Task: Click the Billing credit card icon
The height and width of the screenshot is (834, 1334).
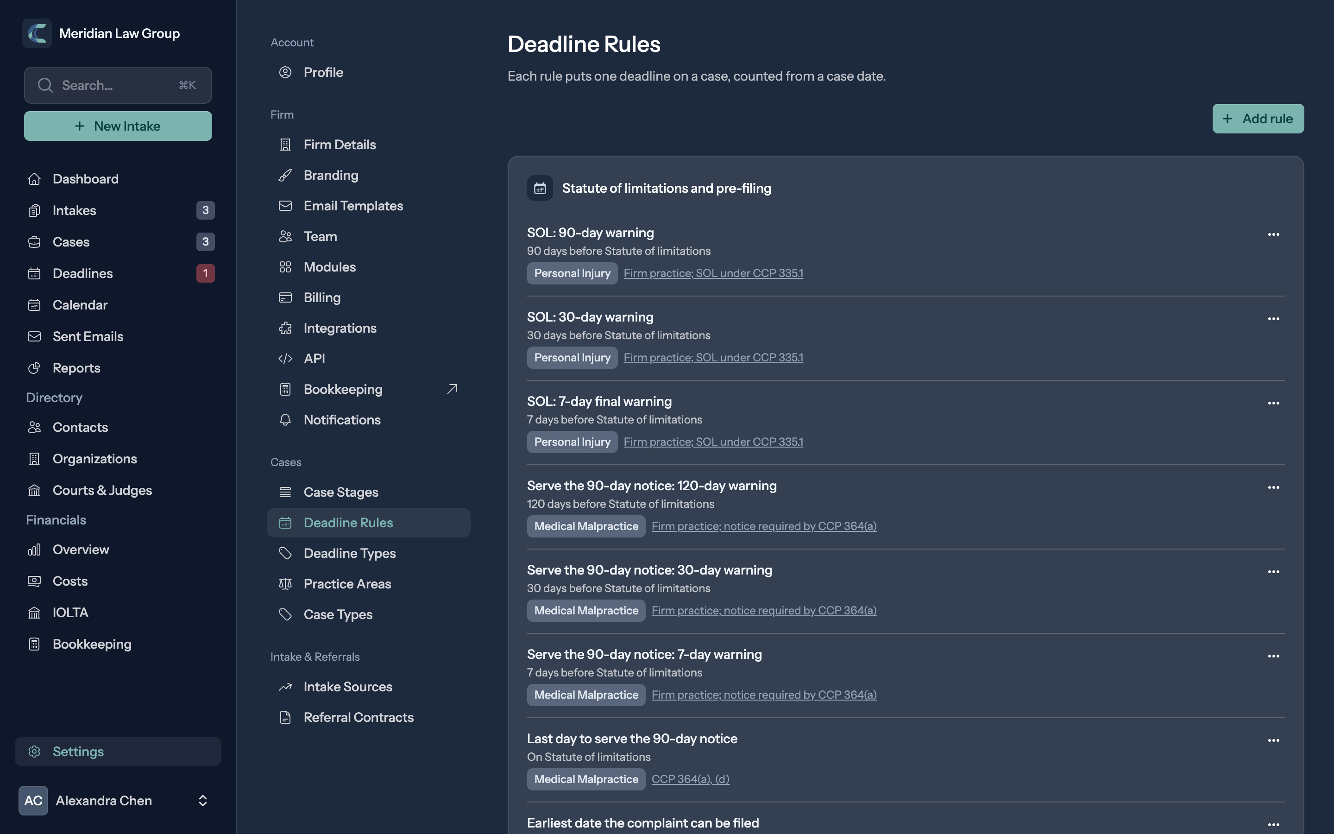Action: pyautogui.click(x=285, y=297)
